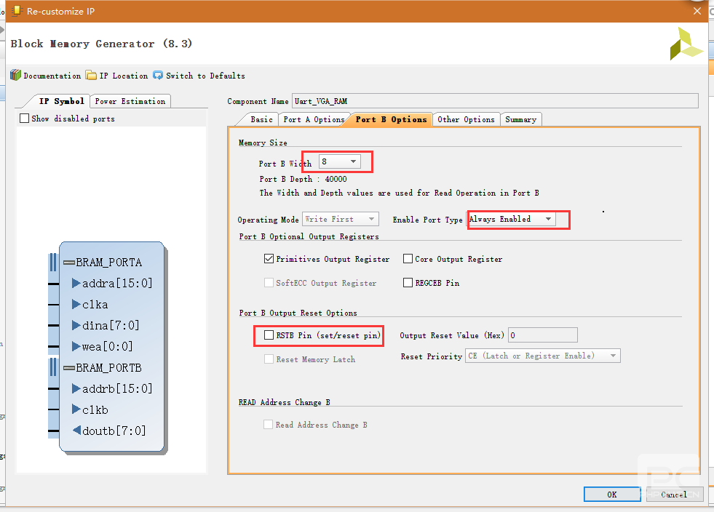Select the addra[15:0] port arrow
The image size is (714, 512).
(76, 283)
